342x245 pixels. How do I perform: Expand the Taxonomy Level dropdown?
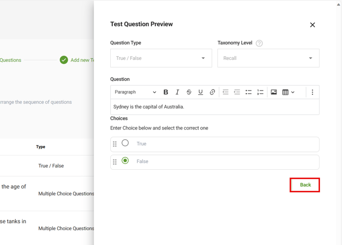[268, 58]
